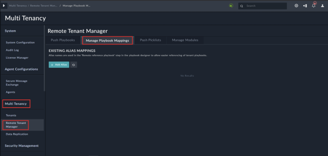Click the green status indicator icon
328x156 pixels.
pos(231,6)
